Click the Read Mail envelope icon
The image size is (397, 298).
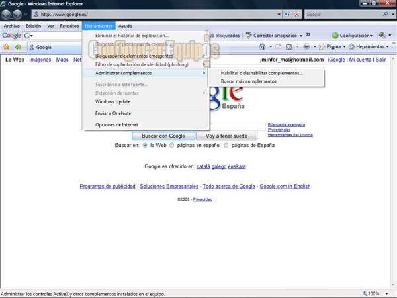pyautogui.click(x=279, y=47)
